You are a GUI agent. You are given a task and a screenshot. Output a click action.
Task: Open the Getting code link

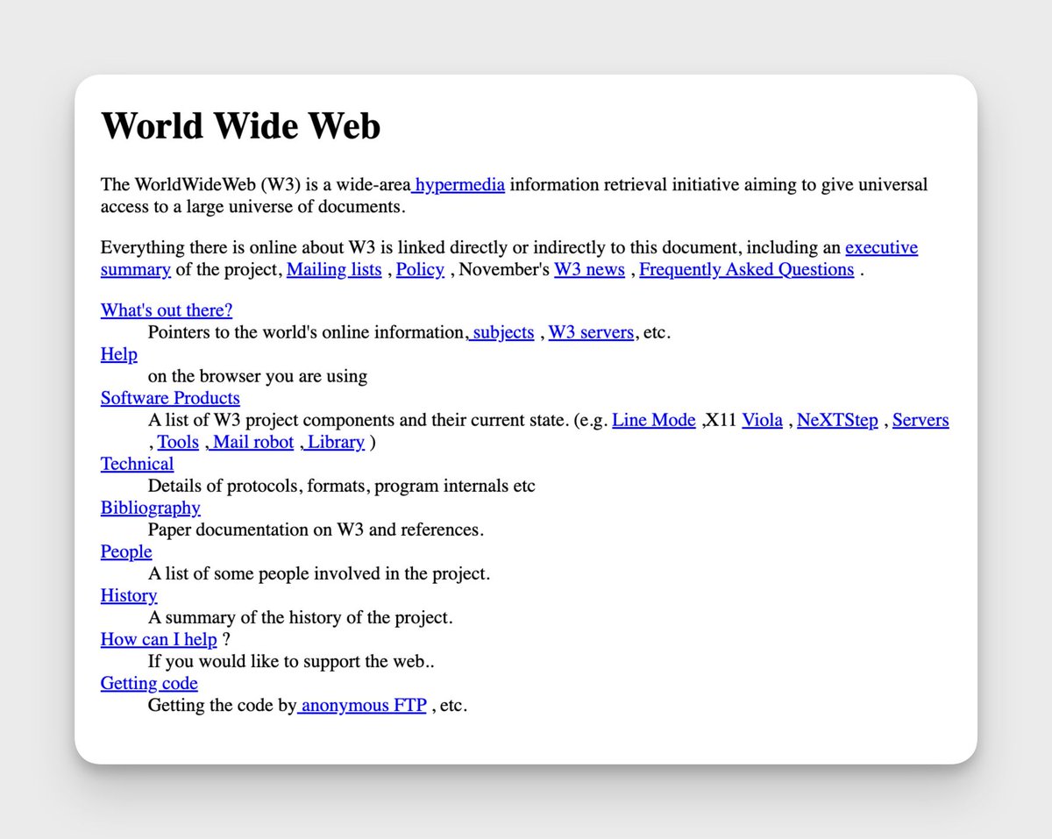(149, 684)
